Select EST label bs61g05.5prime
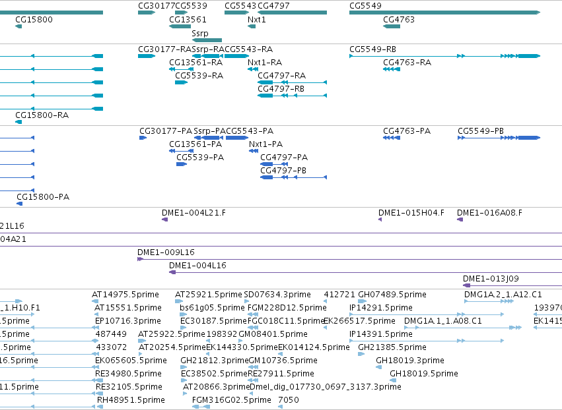The width and height of the screenshot is (562, 410). [212, 308]
